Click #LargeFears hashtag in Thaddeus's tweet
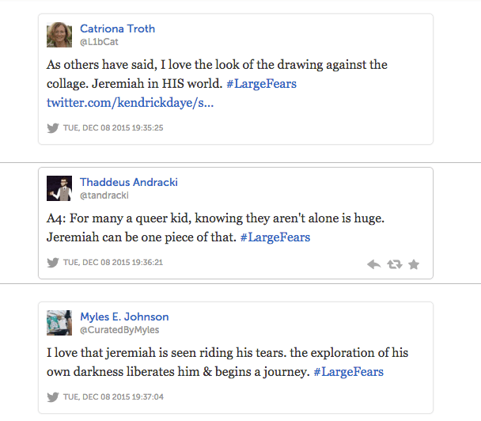 click(x=275, y=237)
